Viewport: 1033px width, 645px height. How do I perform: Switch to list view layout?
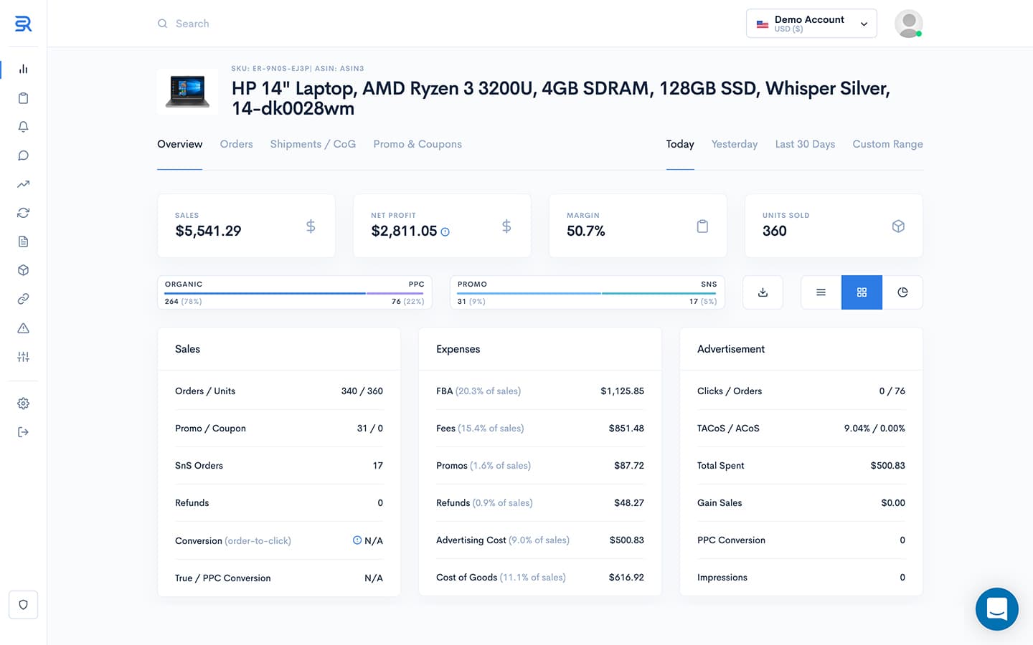(821, 292)
